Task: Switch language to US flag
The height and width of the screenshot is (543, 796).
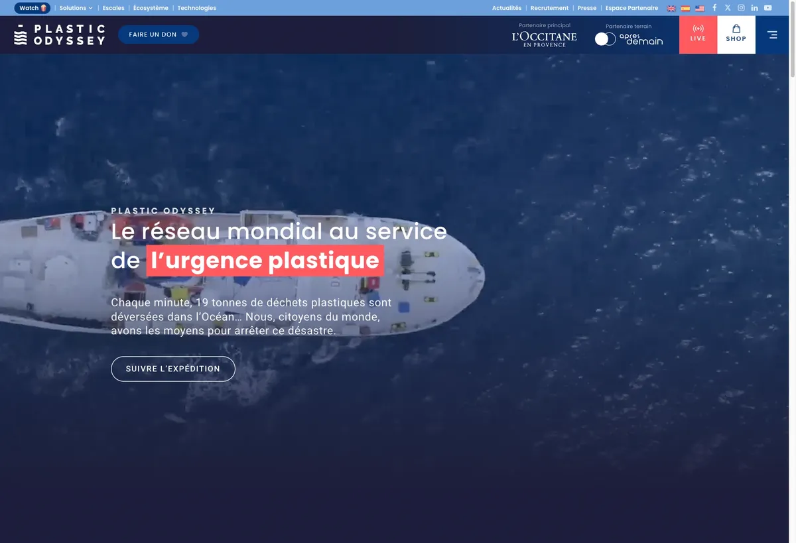Action: (x=700, y=9)
